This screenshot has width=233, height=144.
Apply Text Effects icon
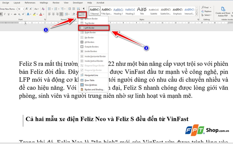pos(28,14)
